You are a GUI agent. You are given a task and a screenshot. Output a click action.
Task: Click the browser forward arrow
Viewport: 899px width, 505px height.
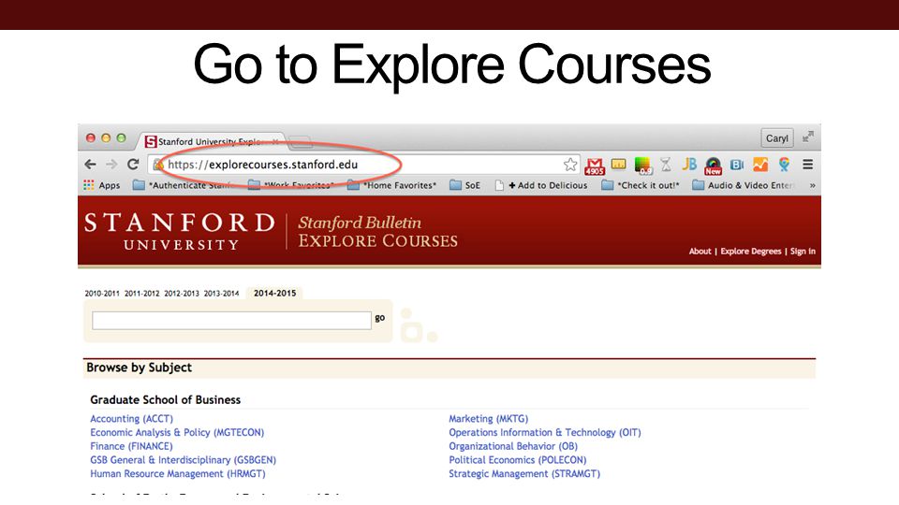point(111,165)
